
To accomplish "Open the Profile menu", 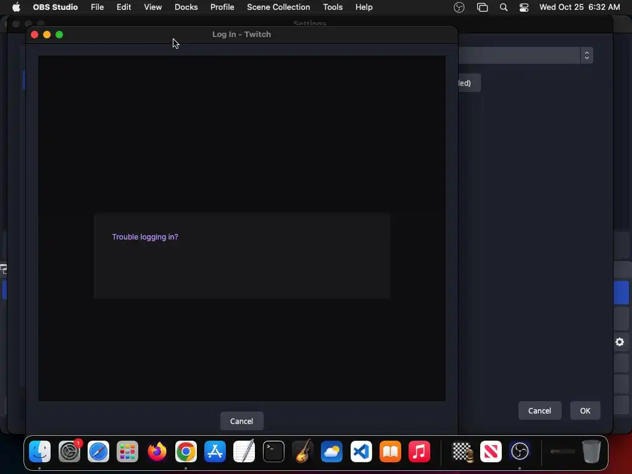I will click(x=222, y=7).
